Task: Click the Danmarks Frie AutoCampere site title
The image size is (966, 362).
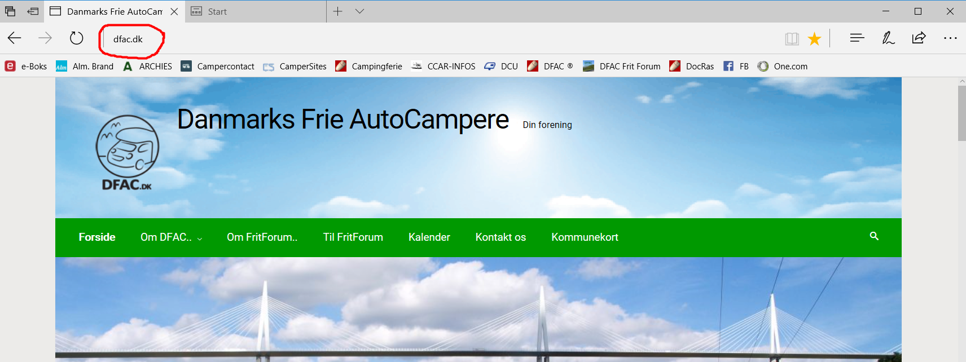Action: 343,120
